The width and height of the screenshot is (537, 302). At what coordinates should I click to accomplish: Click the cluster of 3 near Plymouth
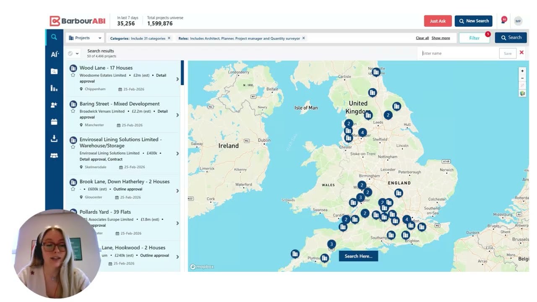click(331, 244)
